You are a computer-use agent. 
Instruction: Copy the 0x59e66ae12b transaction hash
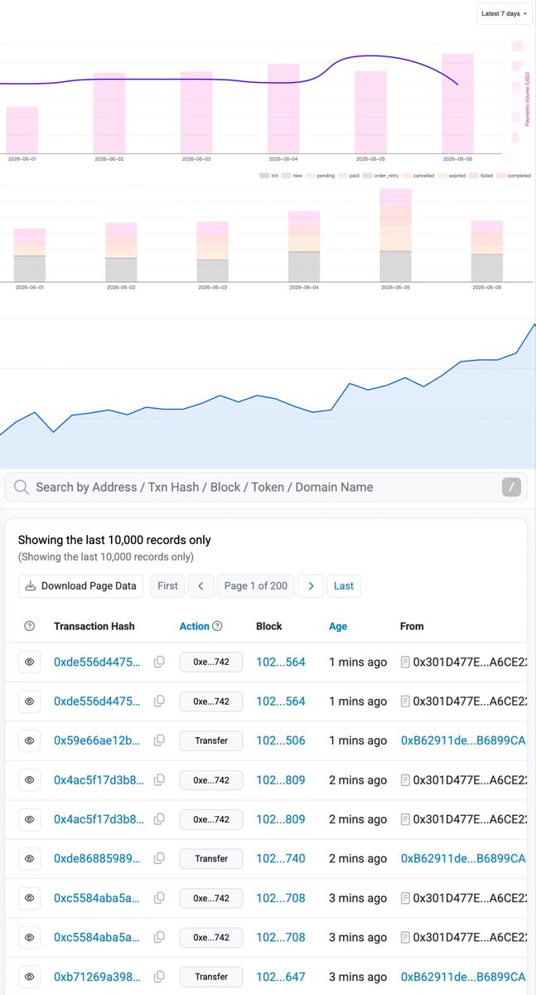tap(160, 740)
